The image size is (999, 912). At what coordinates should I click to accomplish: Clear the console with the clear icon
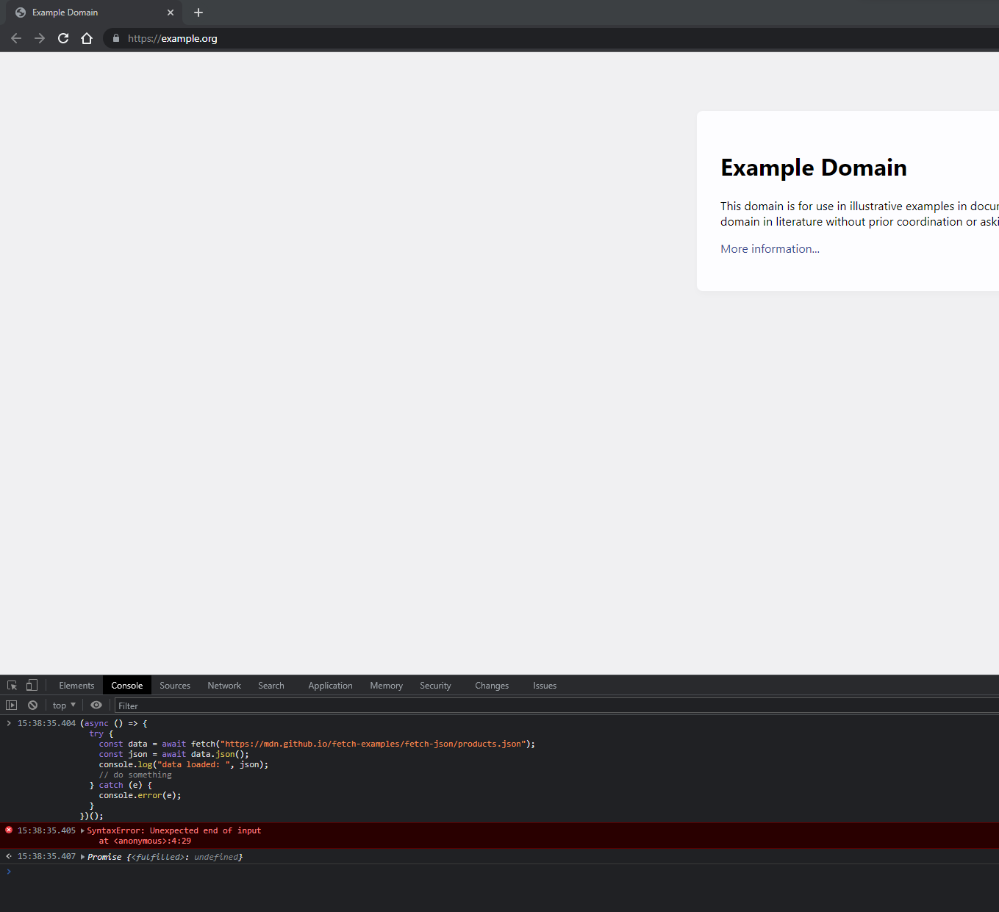pos(32,705)
